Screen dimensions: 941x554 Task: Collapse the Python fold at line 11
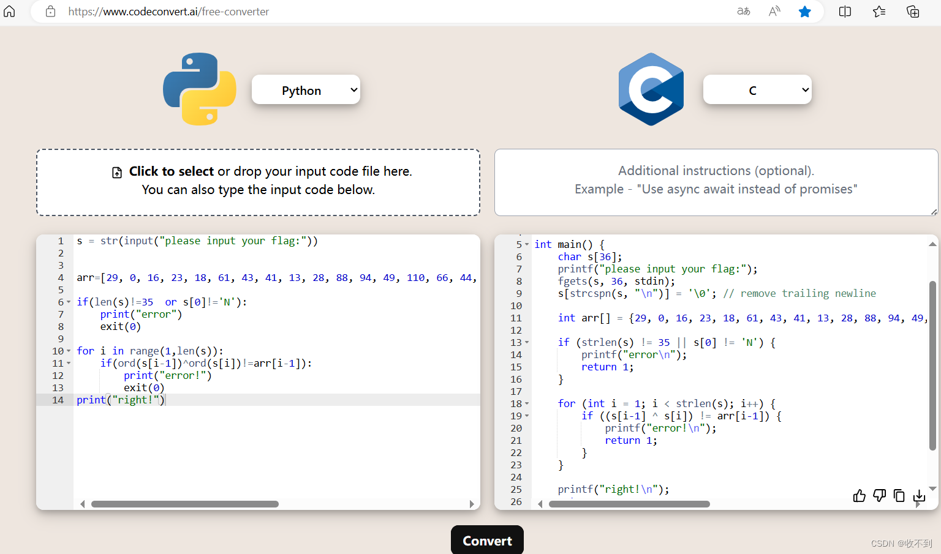click(69, 364)
